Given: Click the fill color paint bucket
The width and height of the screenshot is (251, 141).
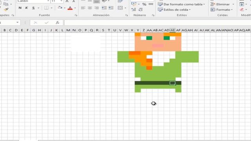Looking at the screenshot, I should (x=60, y=8).
